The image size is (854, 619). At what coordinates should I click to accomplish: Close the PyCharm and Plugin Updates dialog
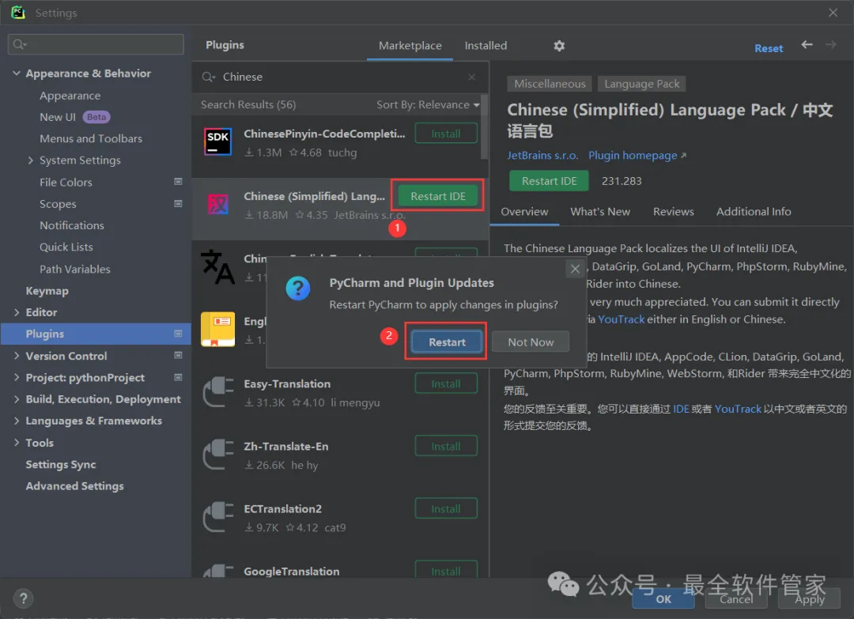575,269
